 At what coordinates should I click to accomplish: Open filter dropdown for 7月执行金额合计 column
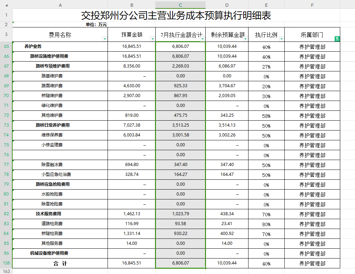pos(202,39)
